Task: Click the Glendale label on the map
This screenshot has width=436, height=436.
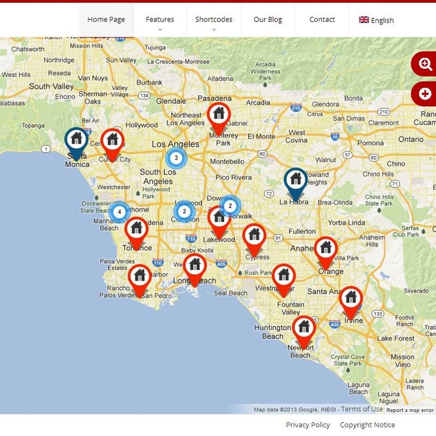Action: (x=171, y=101)
